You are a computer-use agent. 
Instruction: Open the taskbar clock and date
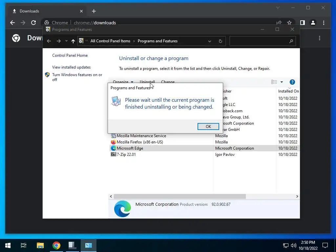(308, 245)
